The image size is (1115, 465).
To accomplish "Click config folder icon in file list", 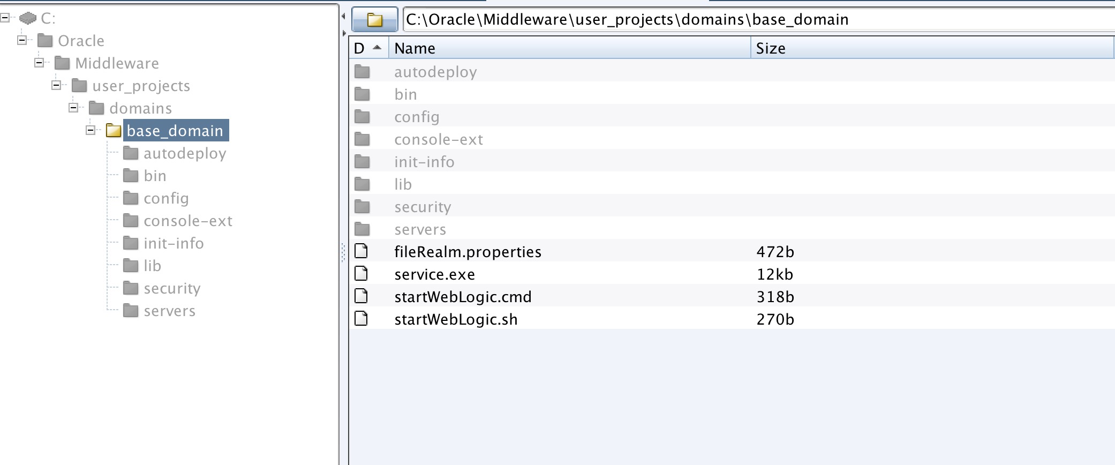I will point(363,116).
